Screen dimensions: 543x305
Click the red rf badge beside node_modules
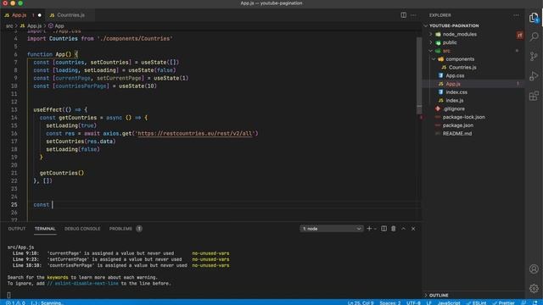coord(519,35)
